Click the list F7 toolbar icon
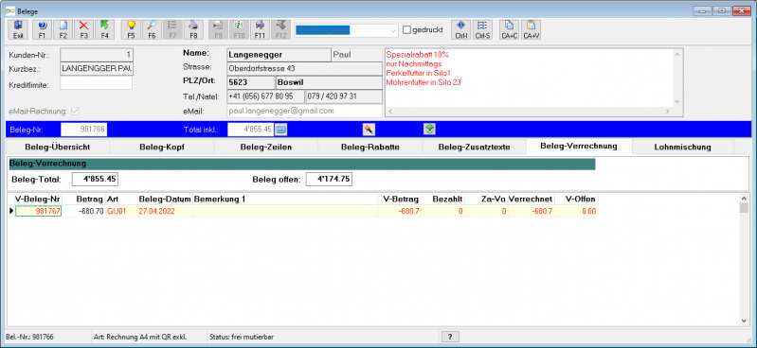757x348 pixels. click(172, 29)
